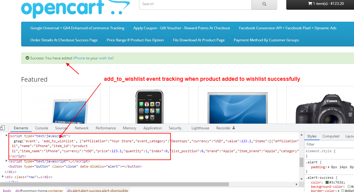Click the magnifier search button
The height and width of the screenshot is (192, 354).
(264, 4)
